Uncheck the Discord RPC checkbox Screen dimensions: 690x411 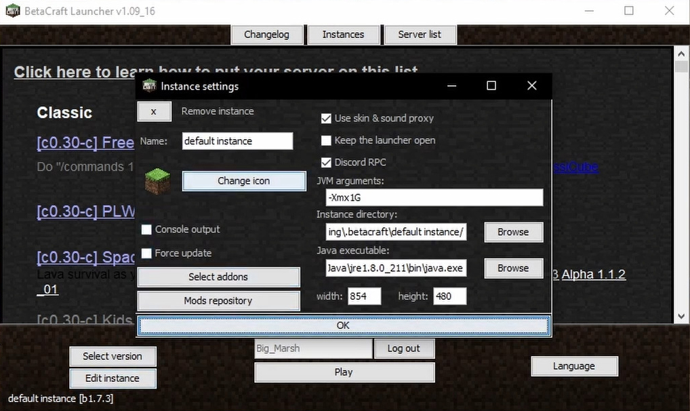[326, 163]
